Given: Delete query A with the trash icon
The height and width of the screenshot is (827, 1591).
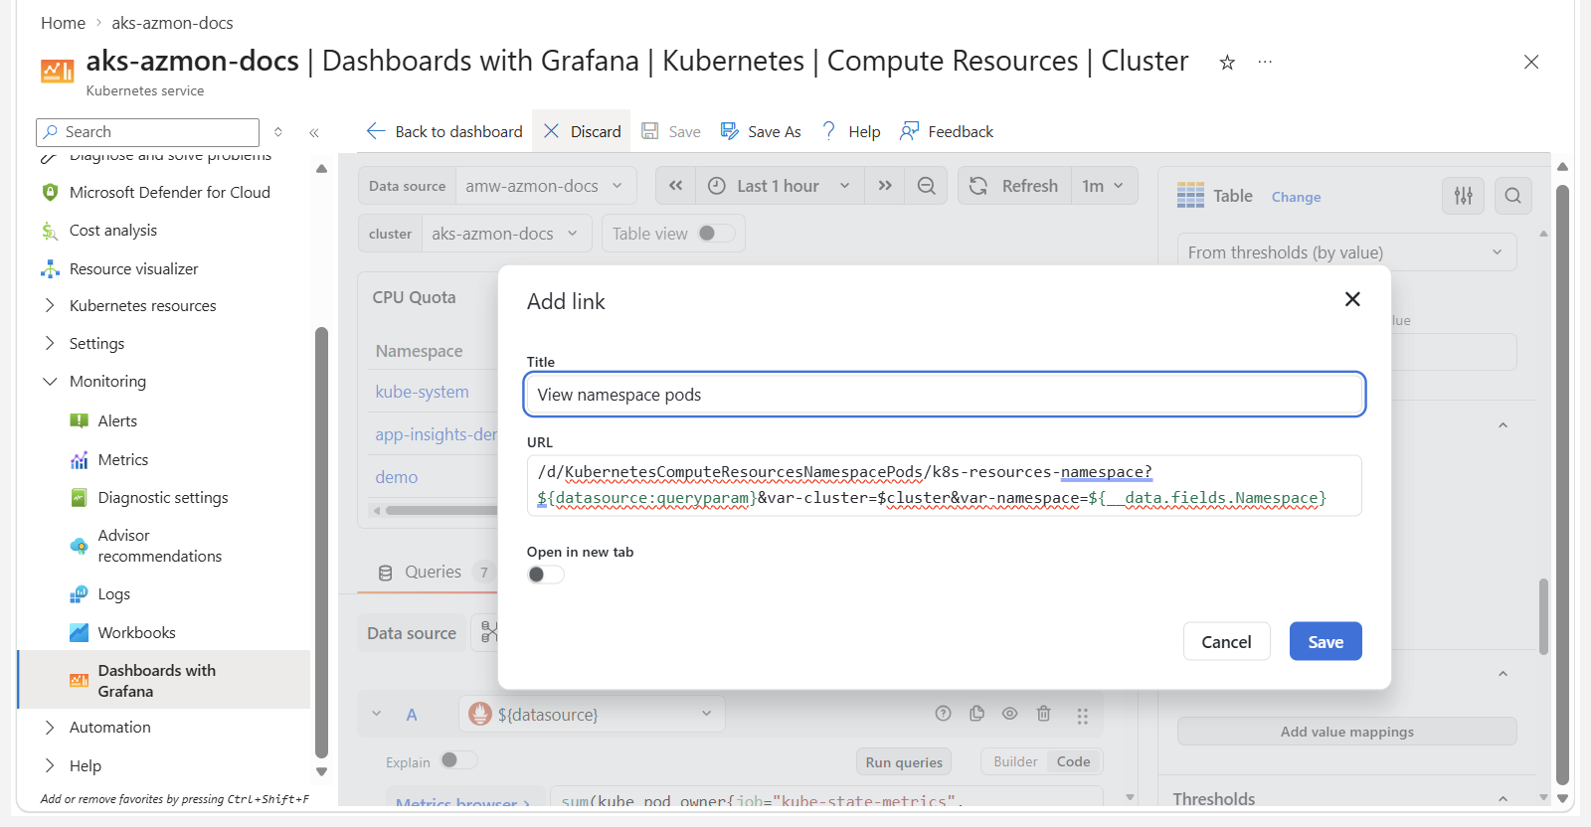Looking at the screenshot, I should click(x=1043, y=714).
